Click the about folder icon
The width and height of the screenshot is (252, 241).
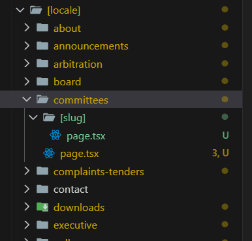pyautogui.click(x=42, y=28)
